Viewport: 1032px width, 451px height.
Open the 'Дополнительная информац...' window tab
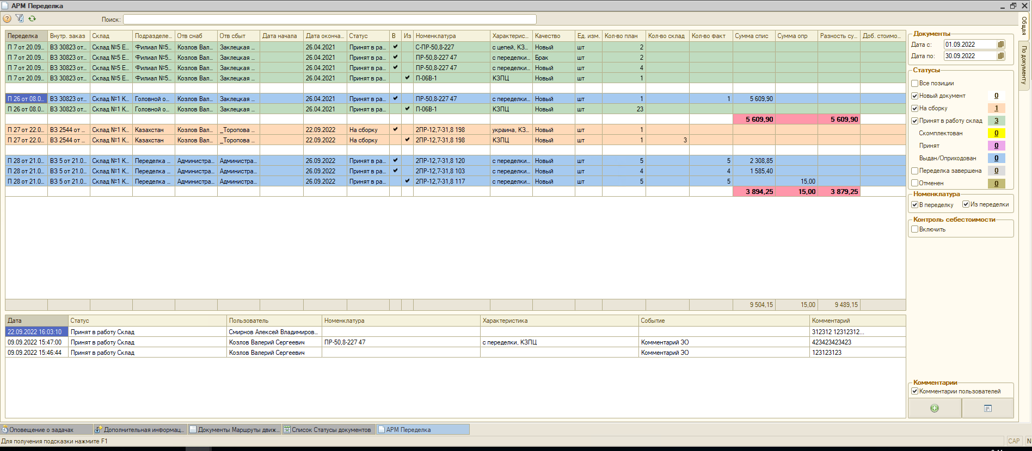[140, 430]
